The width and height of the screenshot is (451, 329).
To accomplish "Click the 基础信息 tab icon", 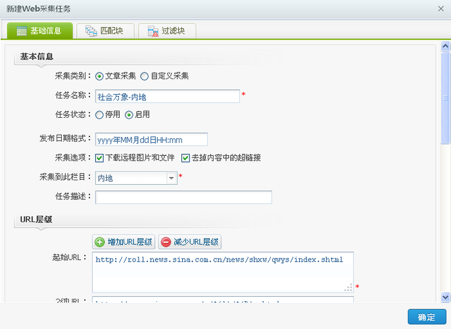I will [x=22, y=31].
